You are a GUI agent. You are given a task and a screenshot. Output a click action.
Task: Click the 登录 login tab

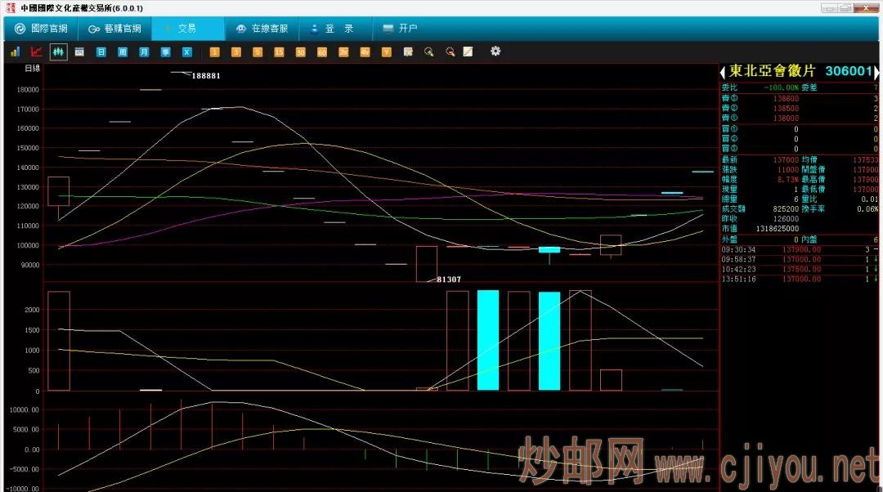[x=335, y=28]
